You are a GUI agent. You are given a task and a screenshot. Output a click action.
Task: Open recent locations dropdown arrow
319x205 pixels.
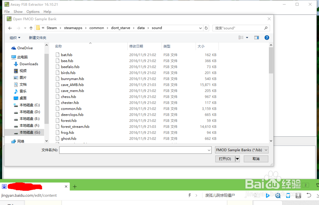click(x=25, y=28)
